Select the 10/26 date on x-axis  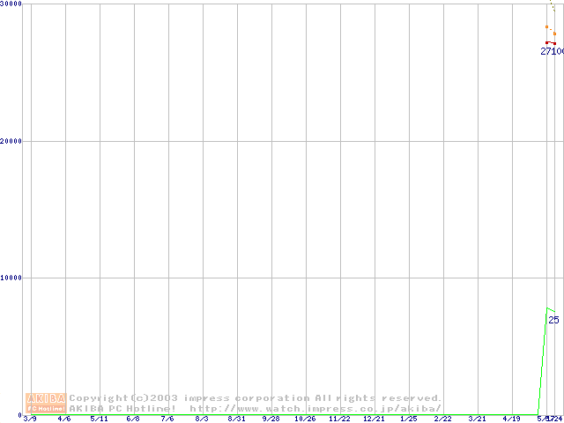(x=305, y=419)
